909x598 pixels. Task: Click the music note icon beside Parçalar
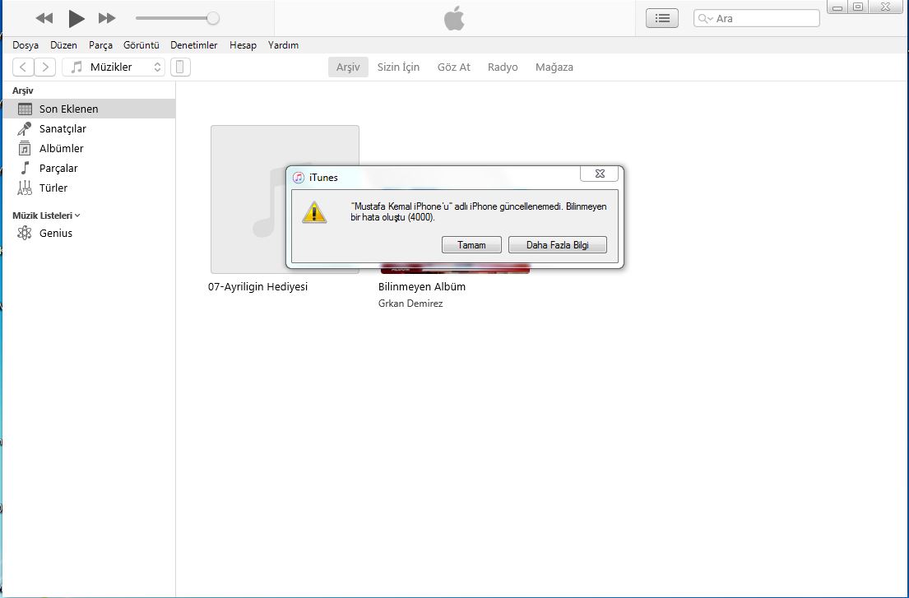coord(25,168)
